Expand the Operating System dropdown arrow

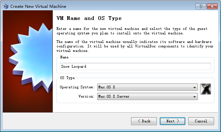coord(194,87)
